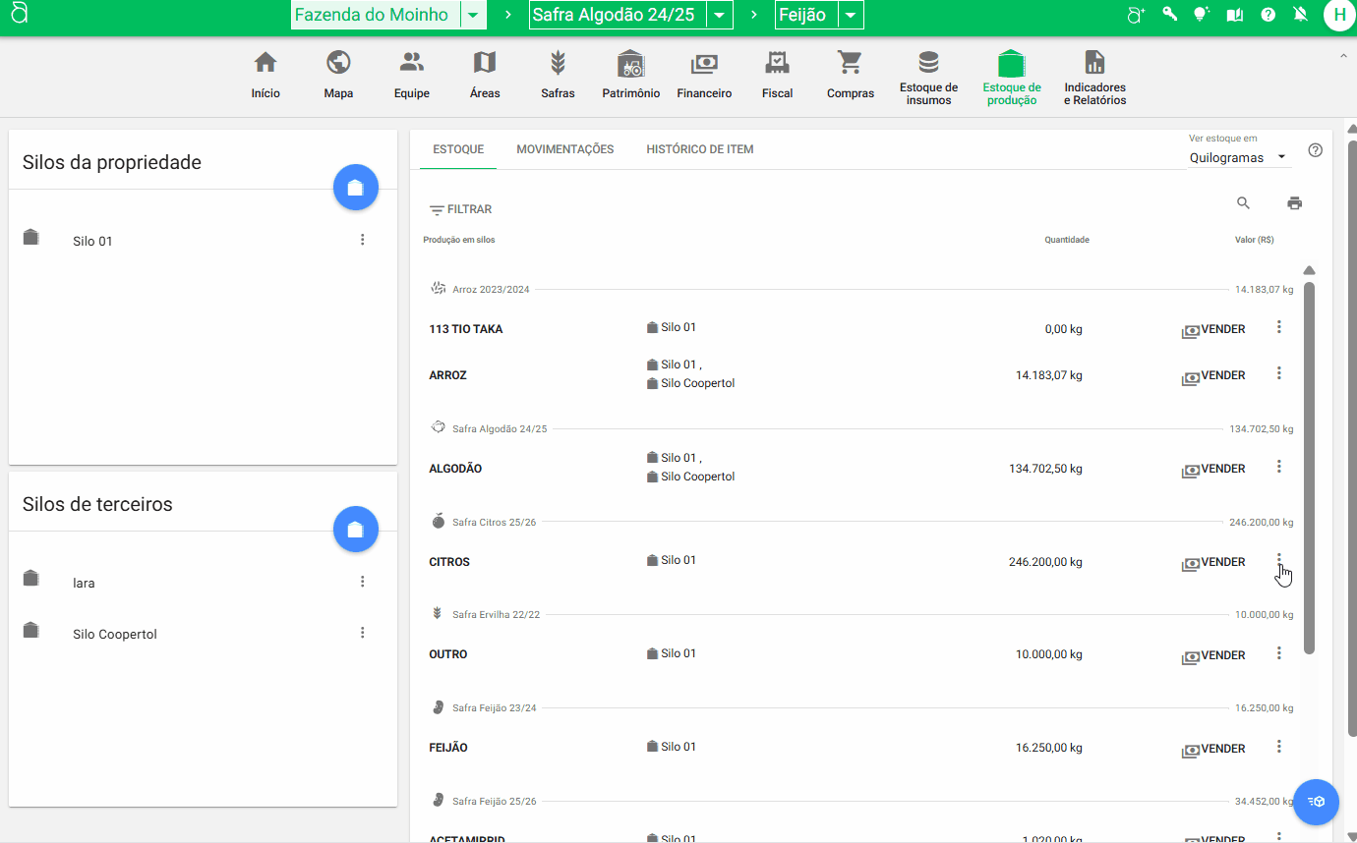
Task: Open the lightbulb novelties icon in top bar
Action: [x=1202, y=15]
